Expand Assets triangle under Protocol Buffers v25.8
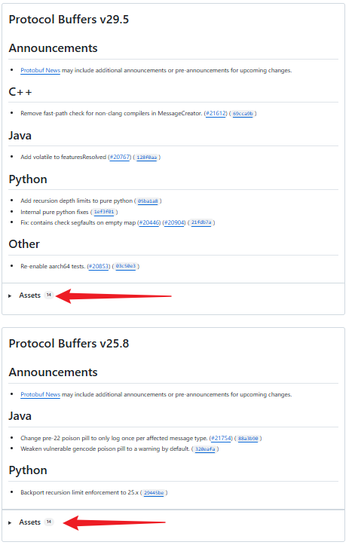 (x=10, y=522)
